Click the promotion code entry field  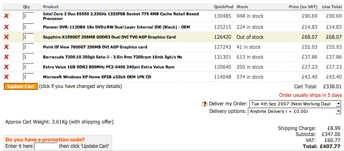point(46,146)
